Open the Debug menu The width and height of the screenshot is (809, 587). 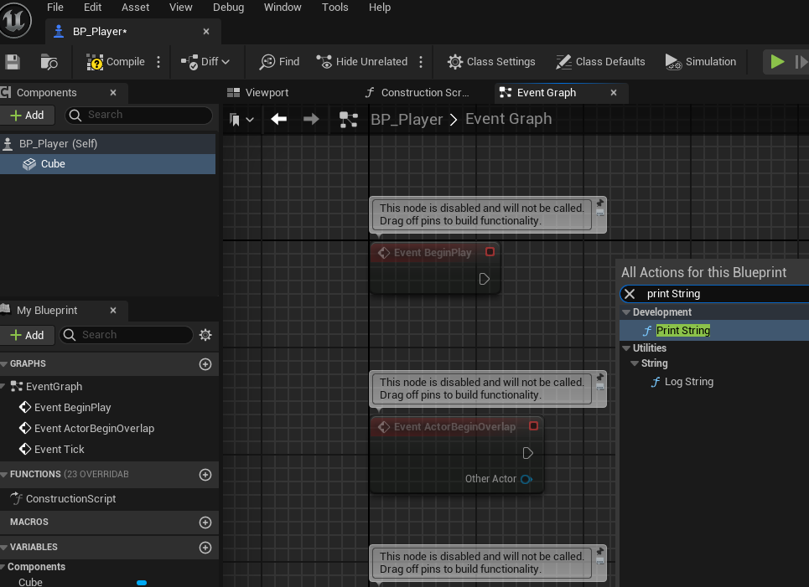point(228,8)
